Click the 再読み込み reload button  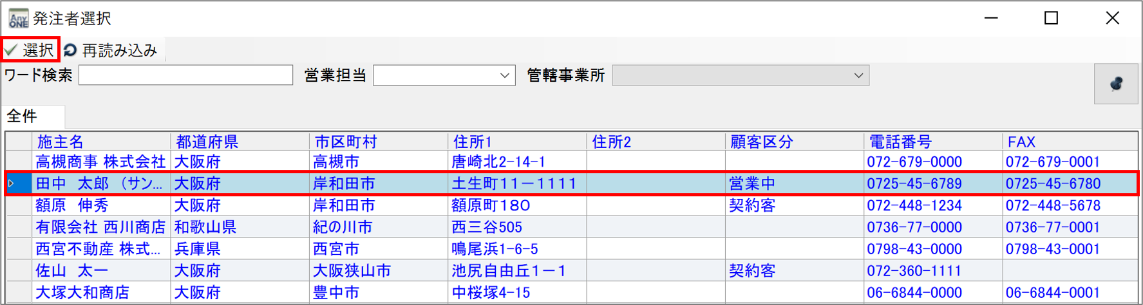pyautogui.click(x=111, y=50)
